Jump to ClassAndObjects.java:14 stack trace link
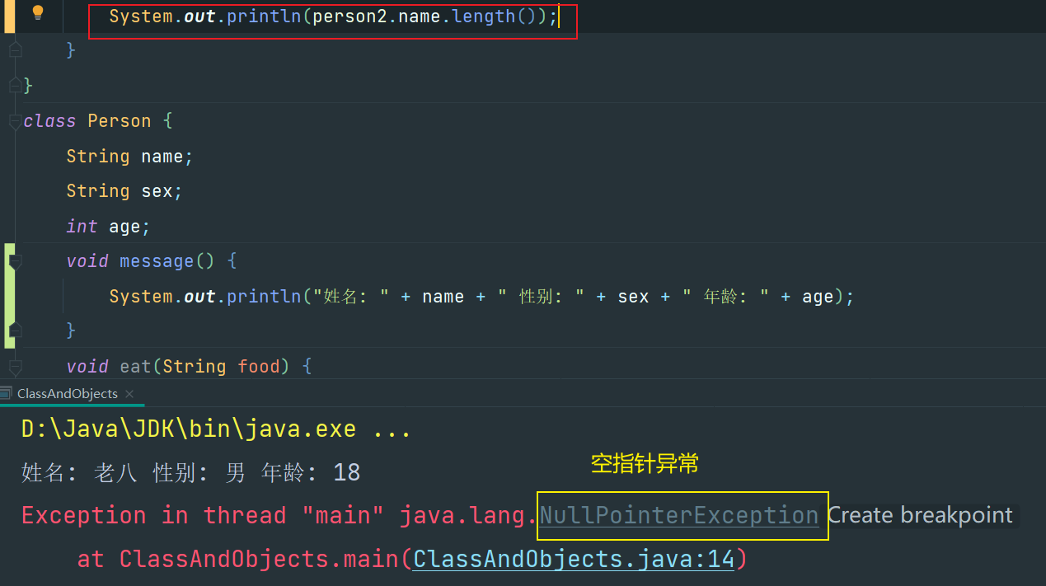 click(x=574, y=560)
